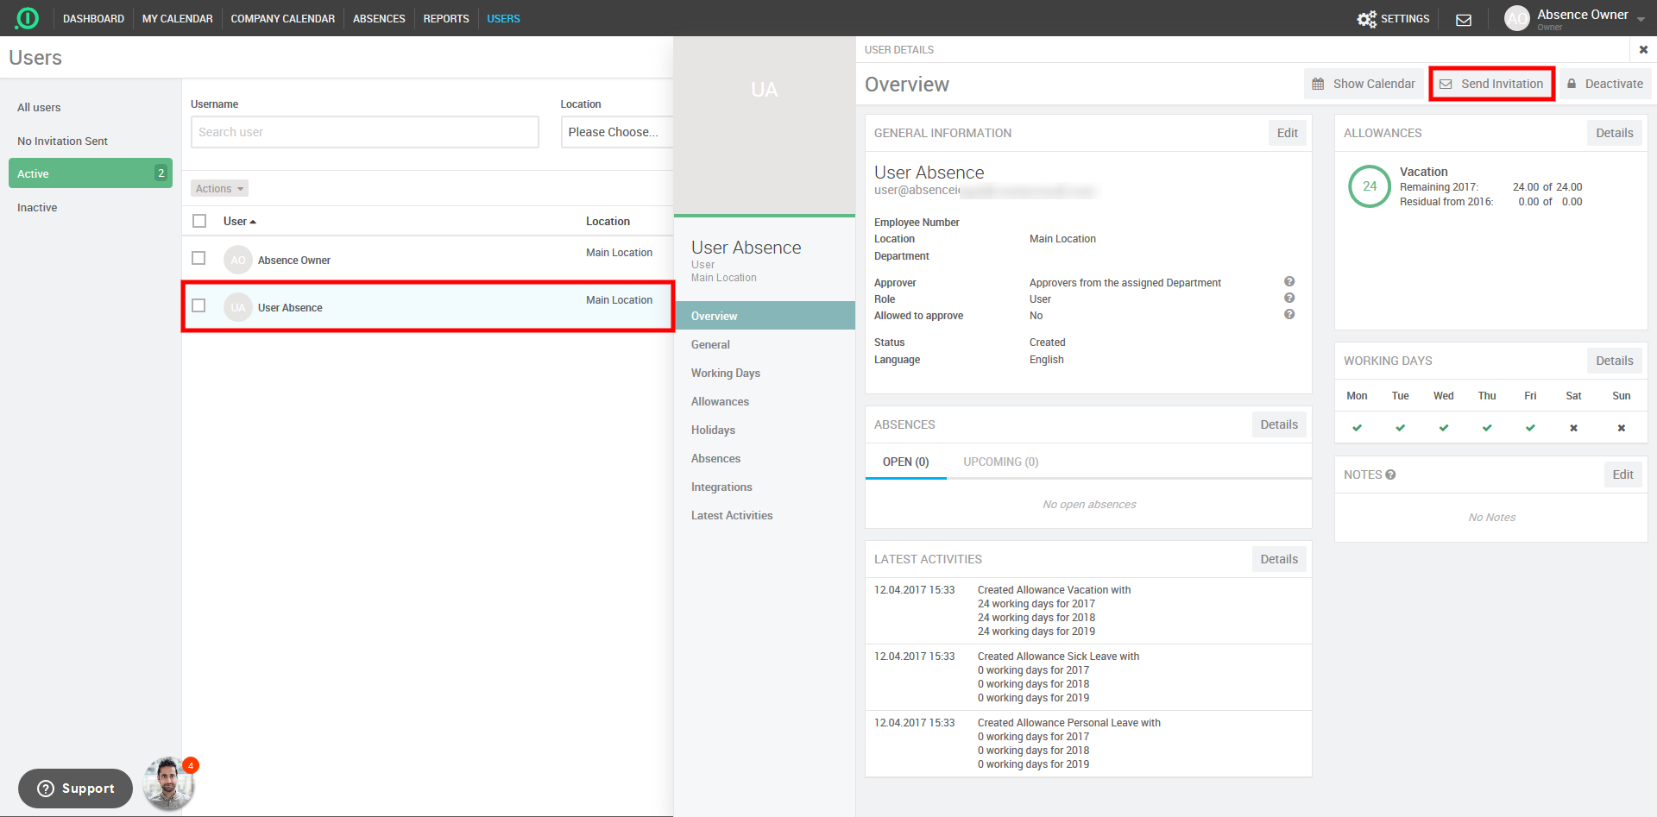Click the Search user input field

364,132
